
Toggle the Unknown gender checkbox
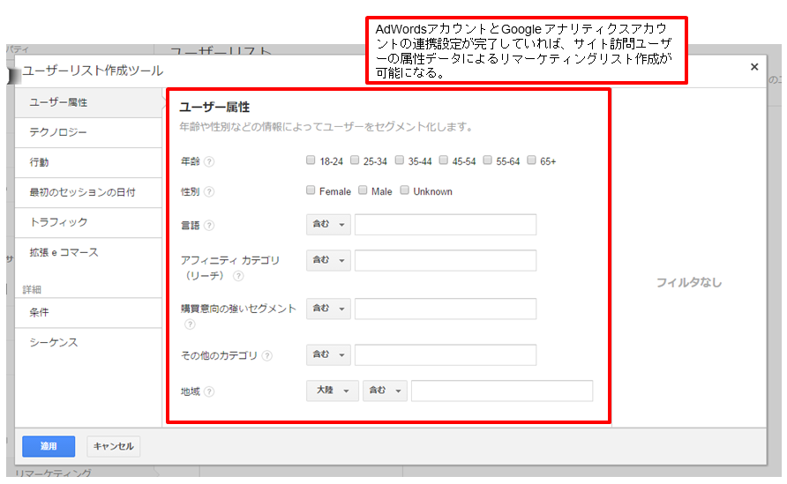pos(405,190)
